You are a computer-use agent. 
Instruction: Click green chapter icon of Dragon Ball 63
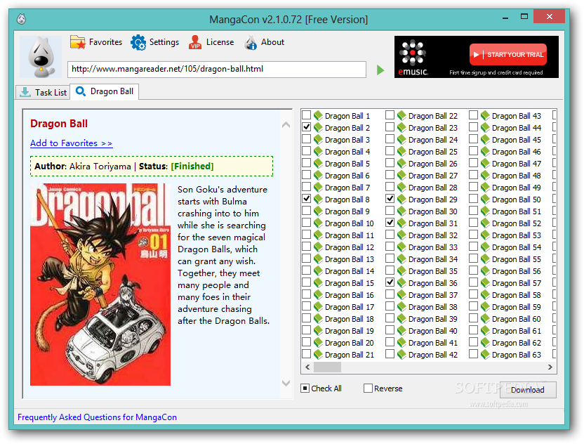point(485,355)
